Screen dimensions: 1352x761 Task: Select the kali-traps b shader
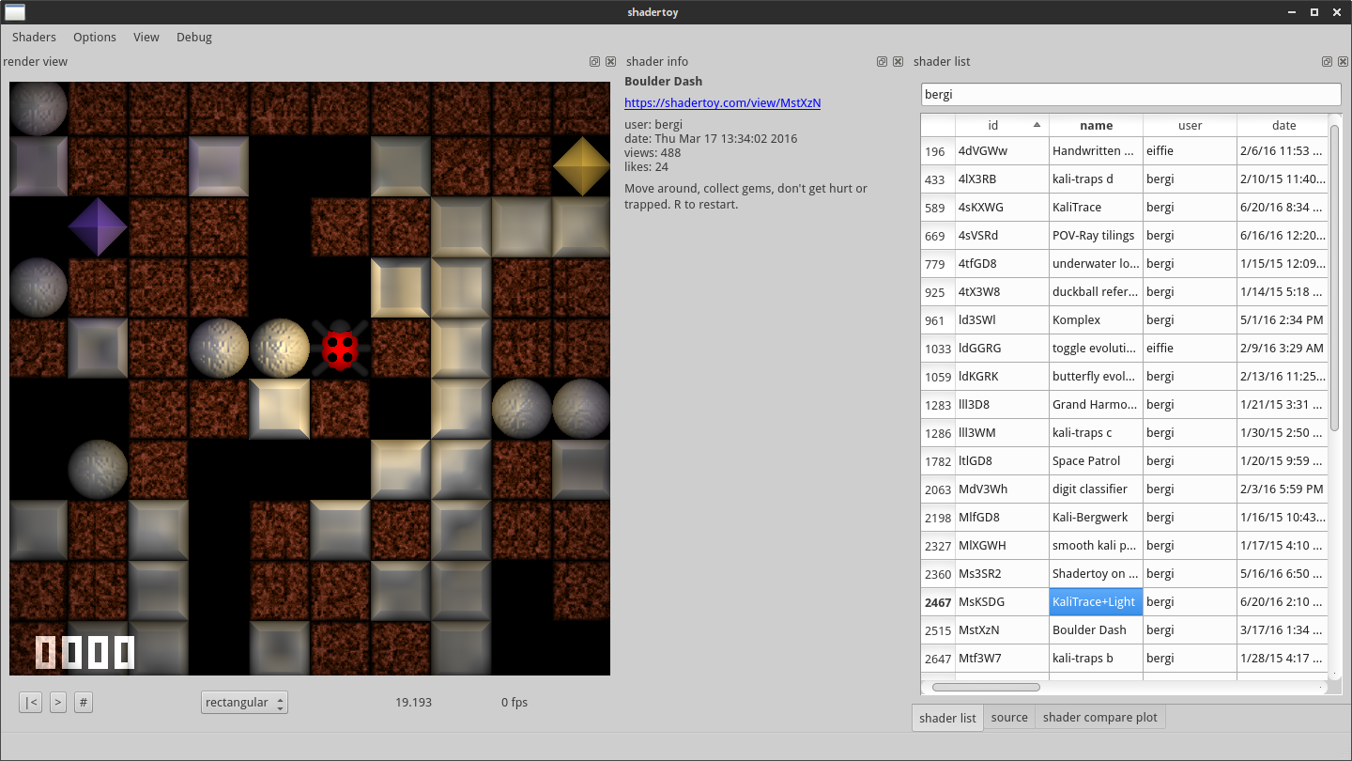(1096, 658)
